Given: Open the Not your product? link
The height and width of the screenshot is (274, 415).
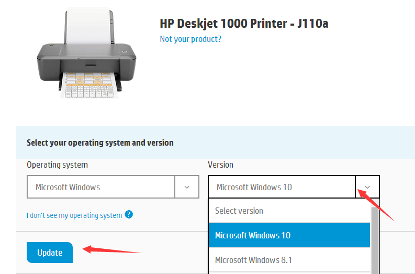Looking at the screenshot, I should coord(190,39).
